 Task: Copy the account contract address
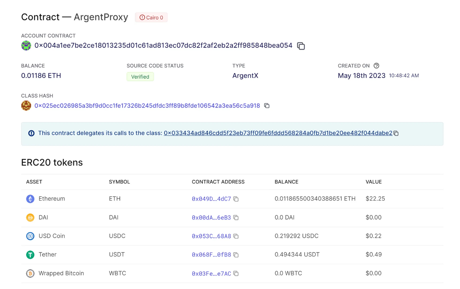tap(301, 46)
